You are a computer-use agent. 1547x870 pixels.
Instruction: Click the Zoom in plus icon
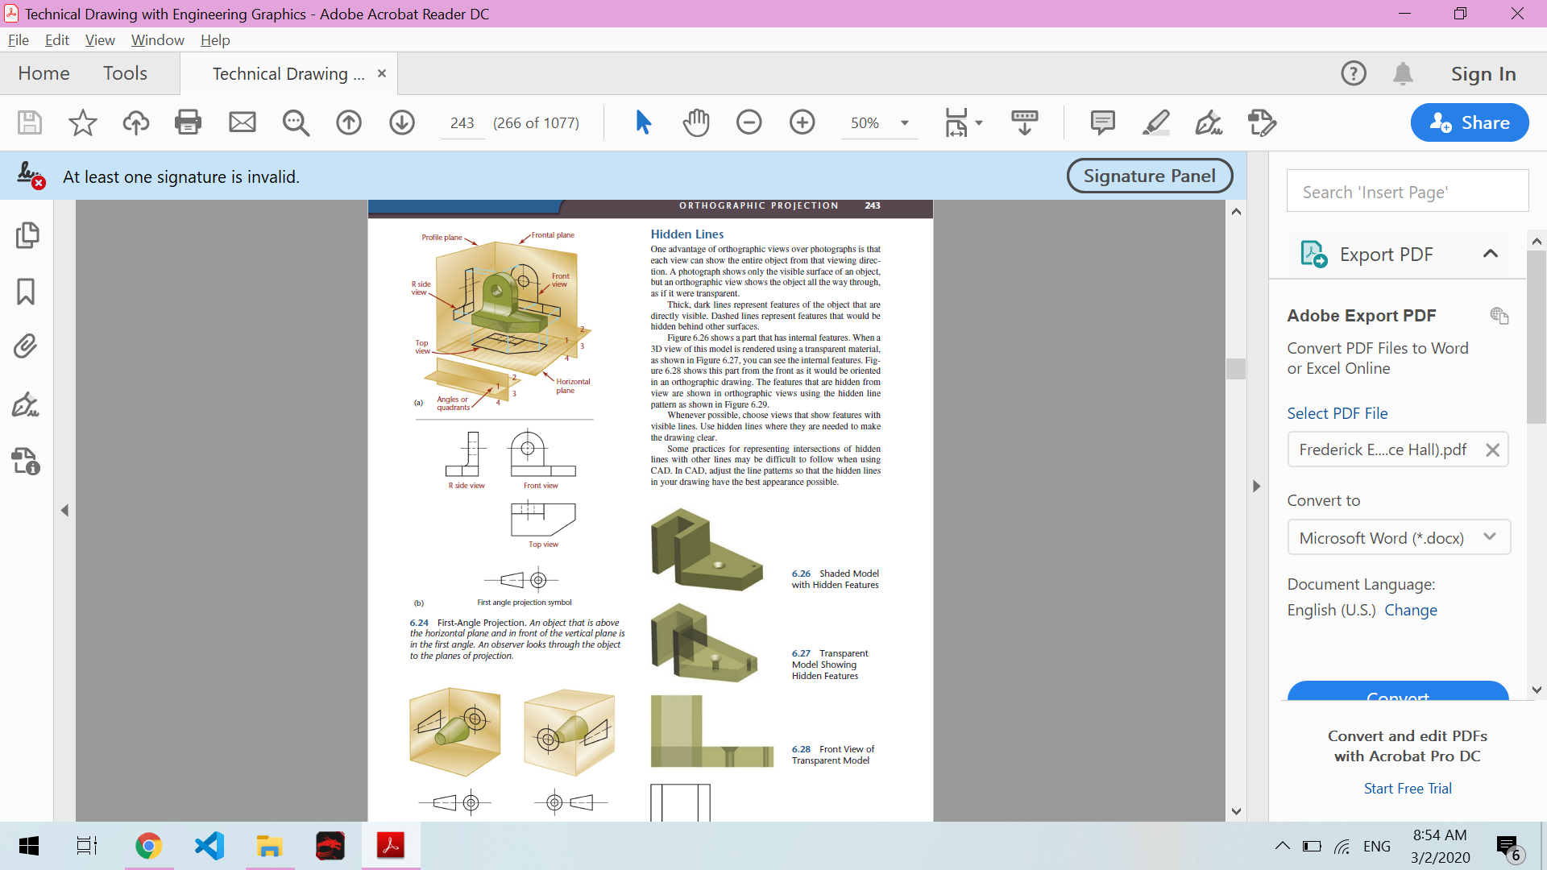click(802, 122)
